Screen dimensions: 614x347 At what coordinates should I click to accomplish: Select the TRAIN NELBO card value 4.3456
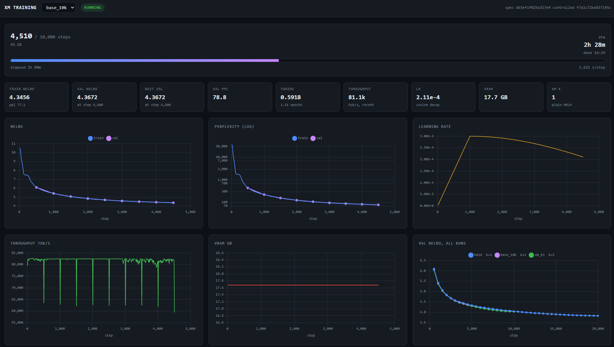tap(20, 97)
